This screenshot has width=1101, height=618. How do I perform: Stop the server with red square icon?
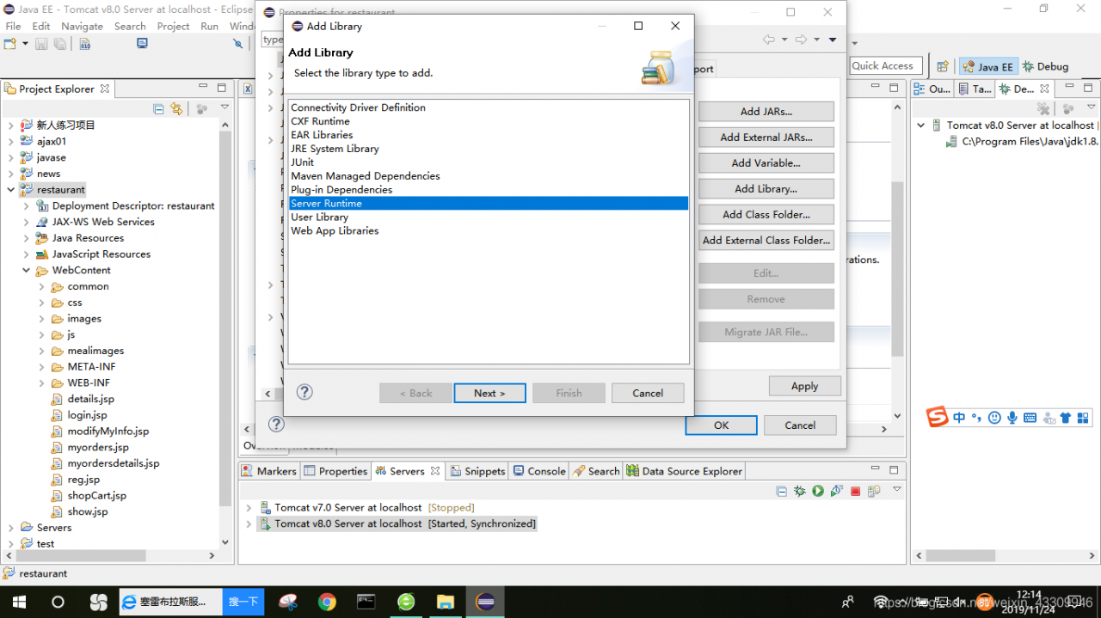pos(855,492)
